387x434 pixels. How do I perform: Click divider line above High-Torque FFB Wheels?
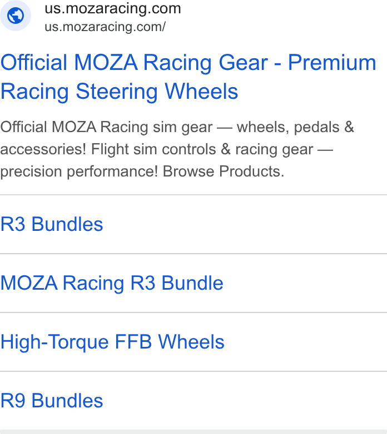pos(193,312)
